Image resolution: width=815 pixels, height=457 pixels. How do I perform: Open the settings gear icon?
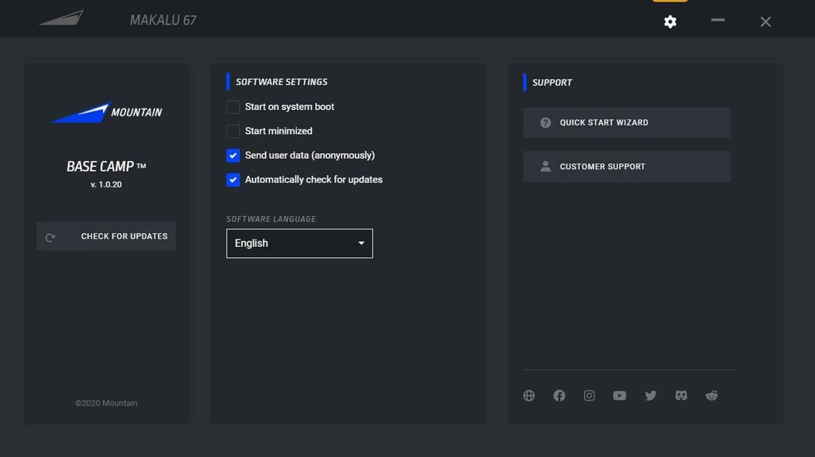[x=670, y=22]
